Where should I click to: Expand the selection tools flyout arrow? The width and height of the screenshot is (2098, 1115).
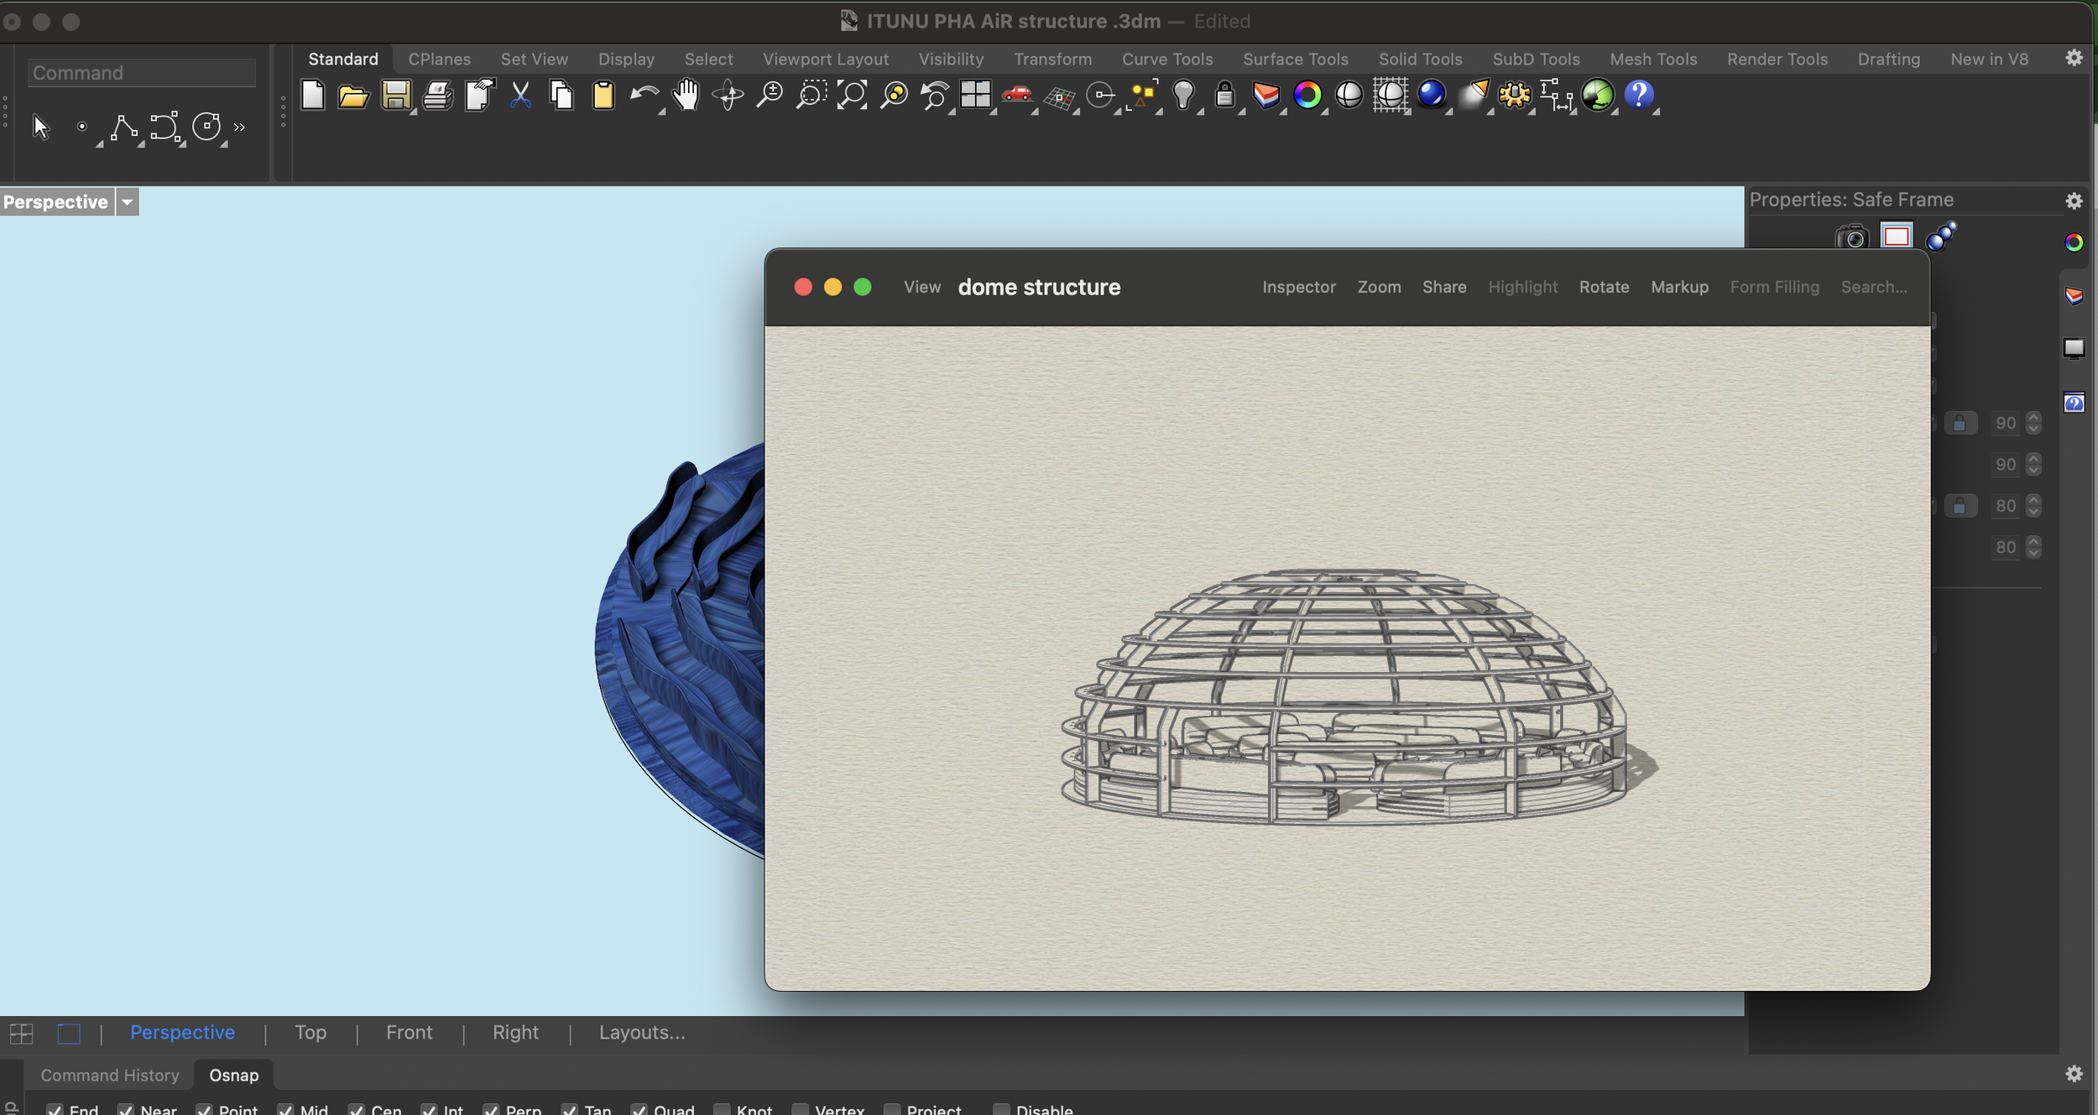pos(241,126)
